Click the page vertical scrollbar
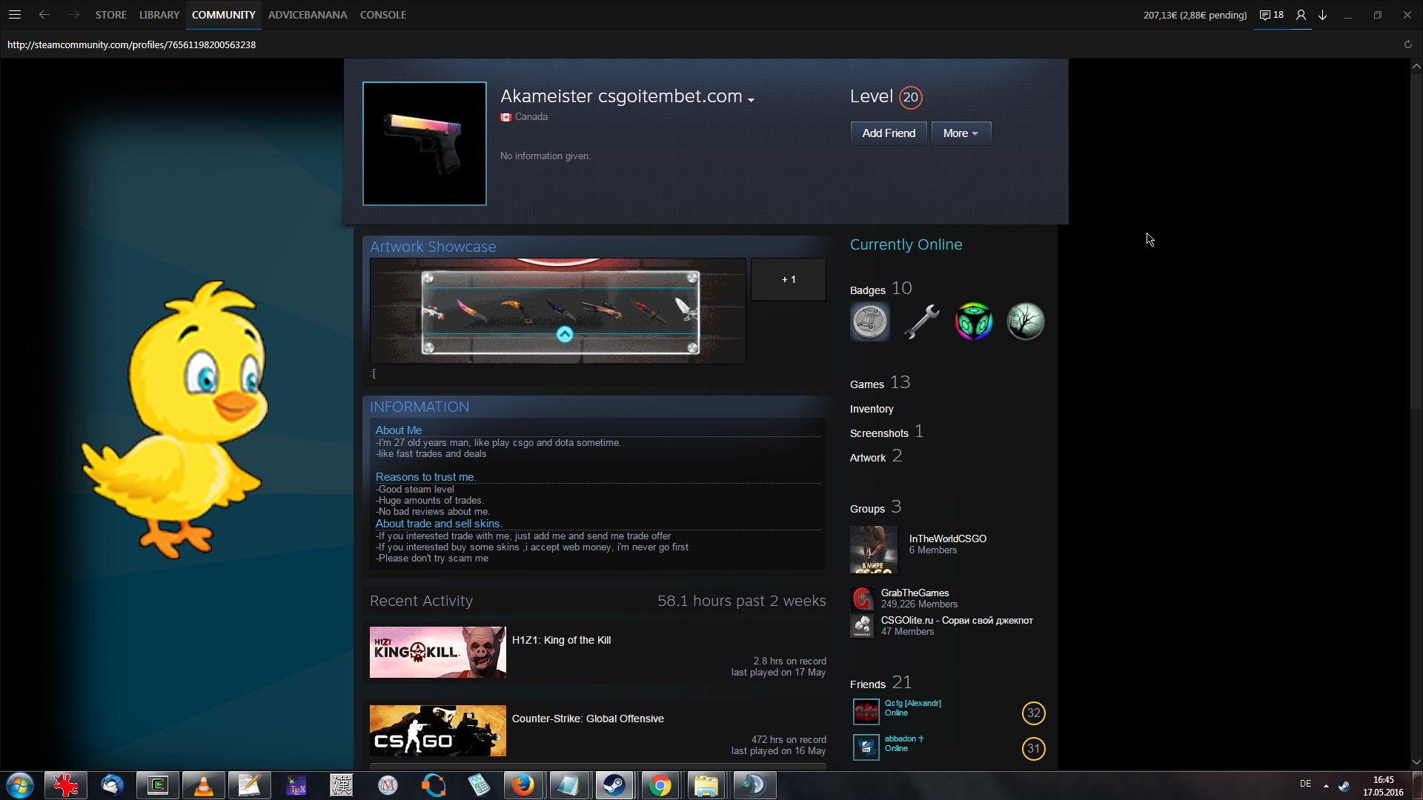 1416,237
